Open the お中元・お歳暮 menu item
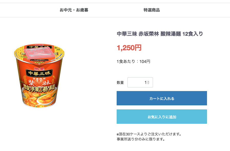Viewport: 230px width, 151px height. pos(74,10)
